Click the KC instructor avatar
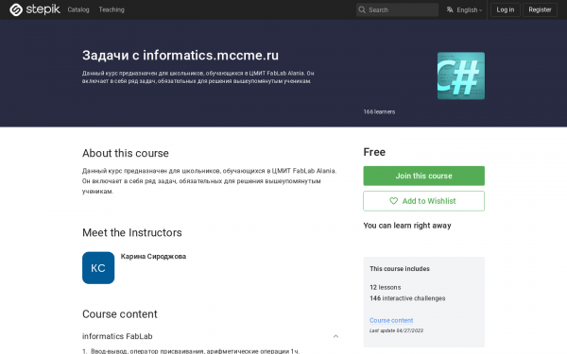The height and width of the screenshot is (354, 567). coord(98,268)
